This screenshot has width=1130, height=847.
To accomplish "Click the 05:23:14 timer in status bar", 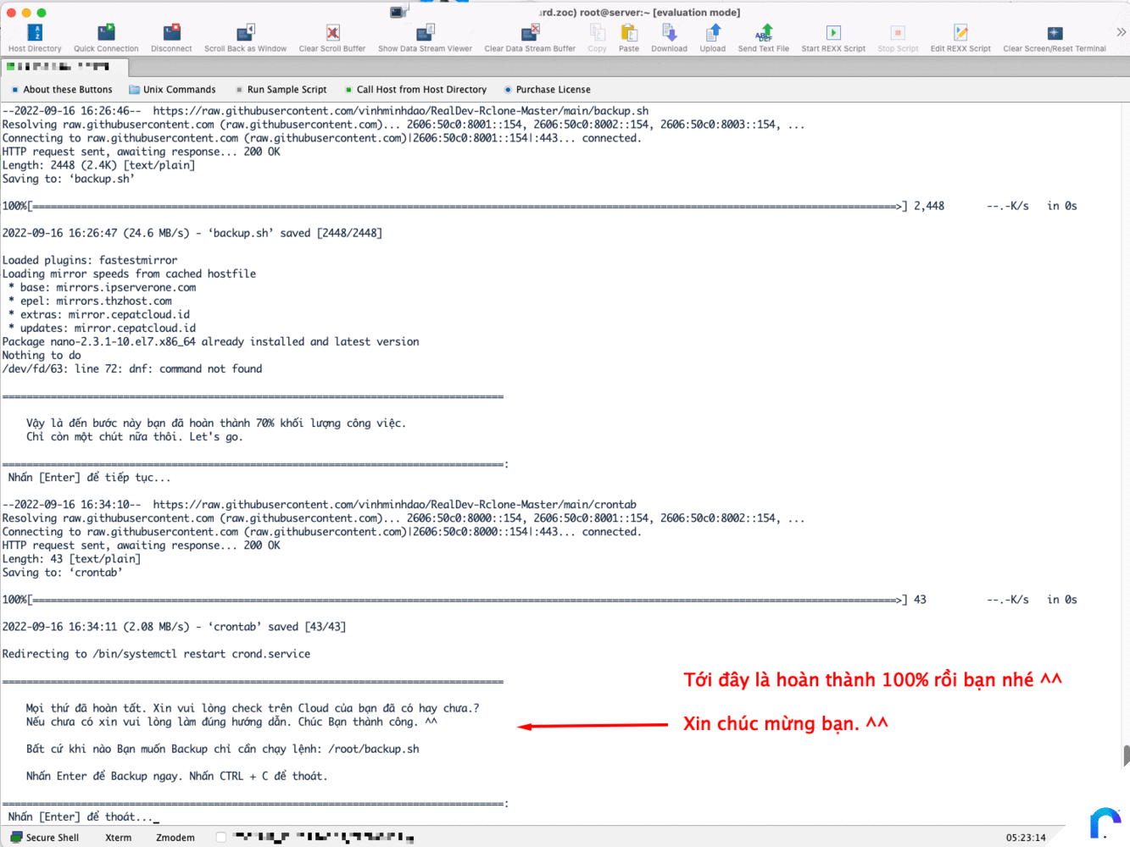I will coord(1026,838).
